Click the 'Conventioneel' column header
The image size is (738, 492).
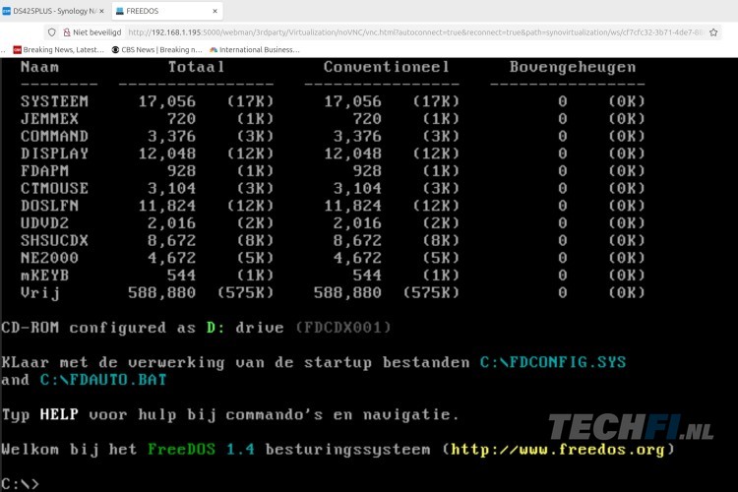tap(387, 67)
